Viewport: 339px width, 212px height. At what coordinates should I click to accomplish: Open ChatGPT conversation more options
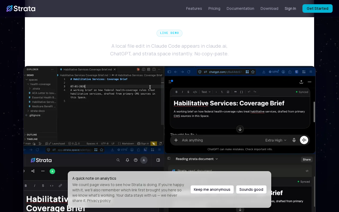[309, 82]
